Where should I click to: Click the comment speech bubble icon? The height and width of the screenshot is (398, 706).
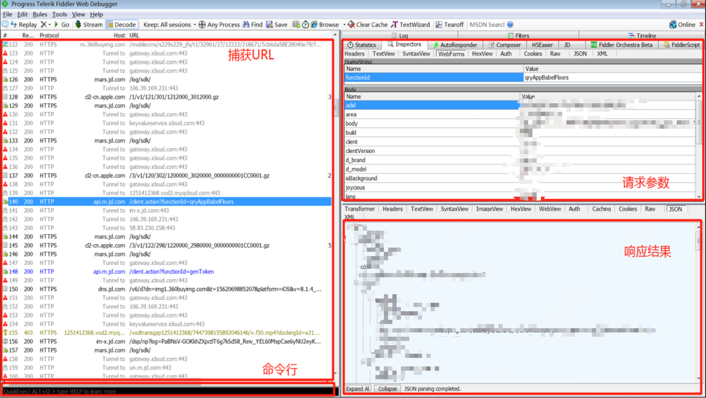coord(5,24)
